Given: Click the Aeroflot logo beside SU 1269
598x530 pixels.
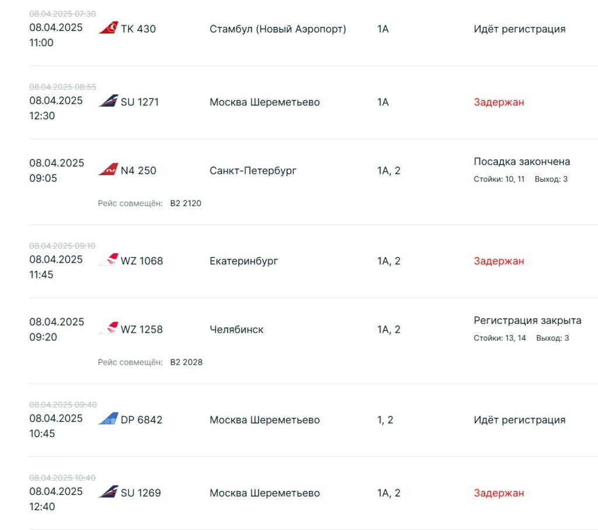Looking at the screenshot, I should point(108,492).
